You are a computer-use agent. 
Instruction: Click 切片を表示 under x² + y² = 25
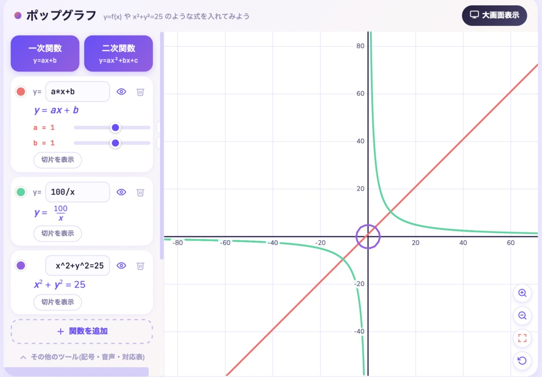pyautogui.click(x=58, y=302)
